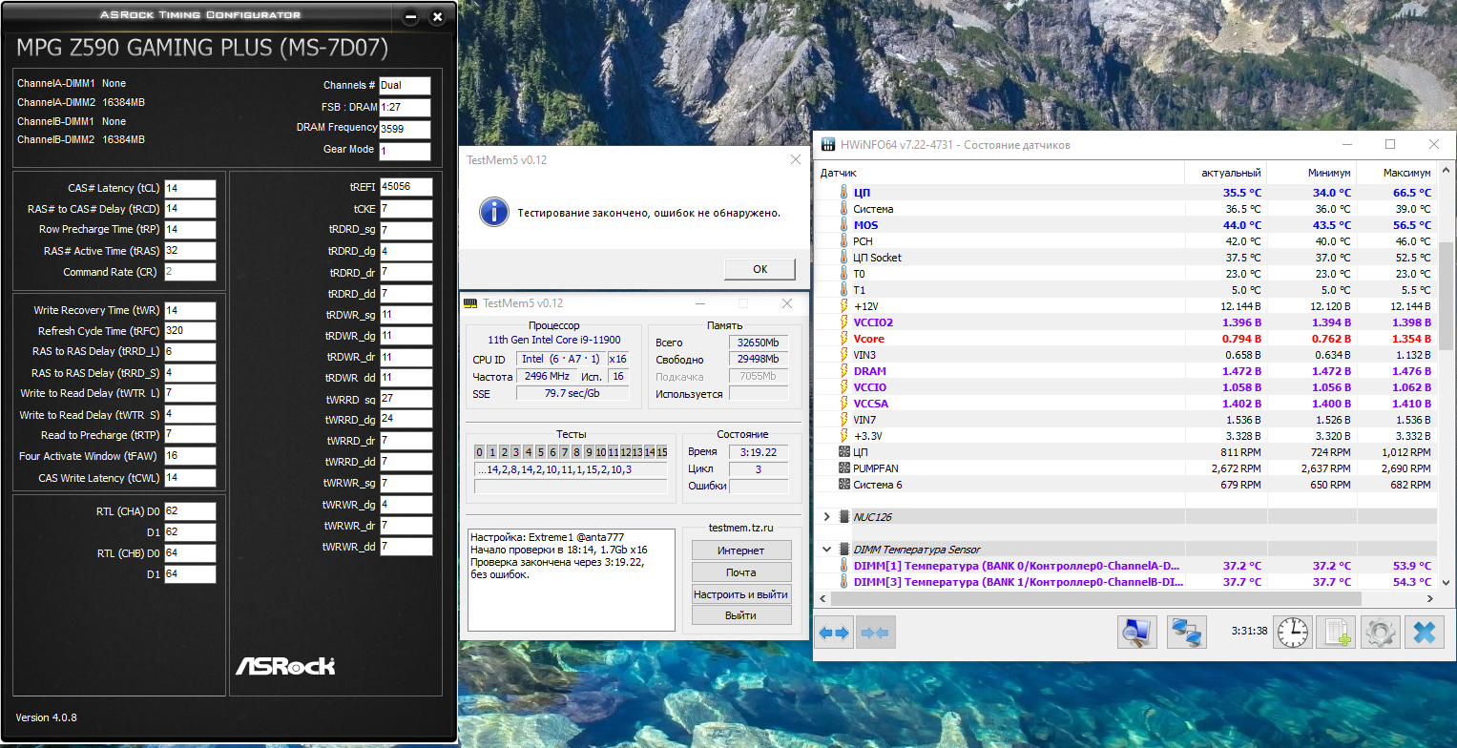Open the monitor with magnifier icon in HWiNFO
The image size is (1457, 748).
coord(1136,632)
